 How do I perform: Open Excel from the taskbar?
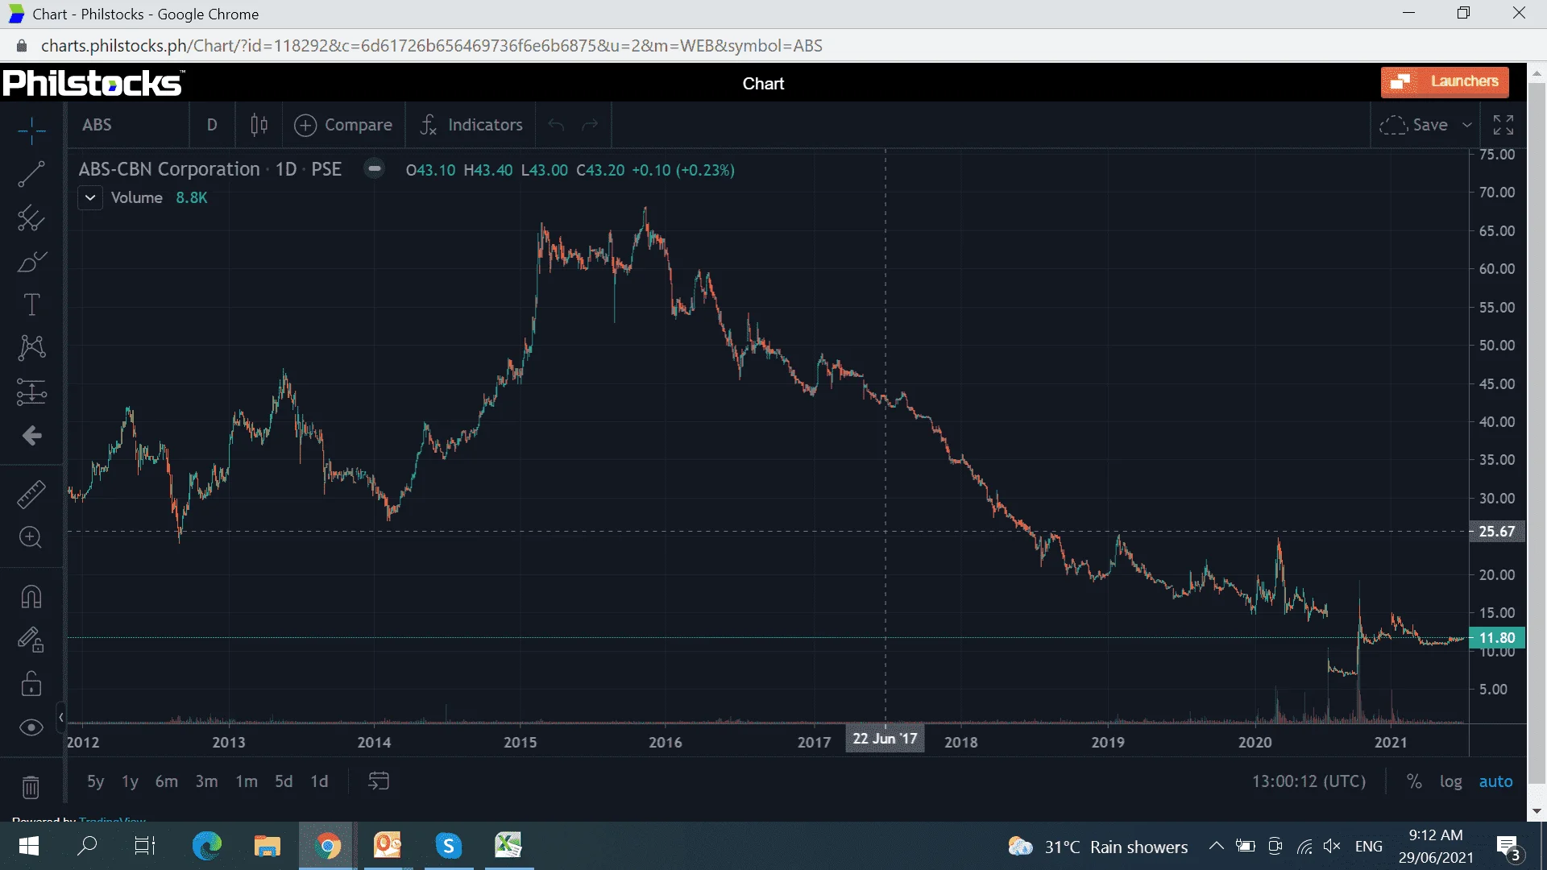tap(508, 846)
